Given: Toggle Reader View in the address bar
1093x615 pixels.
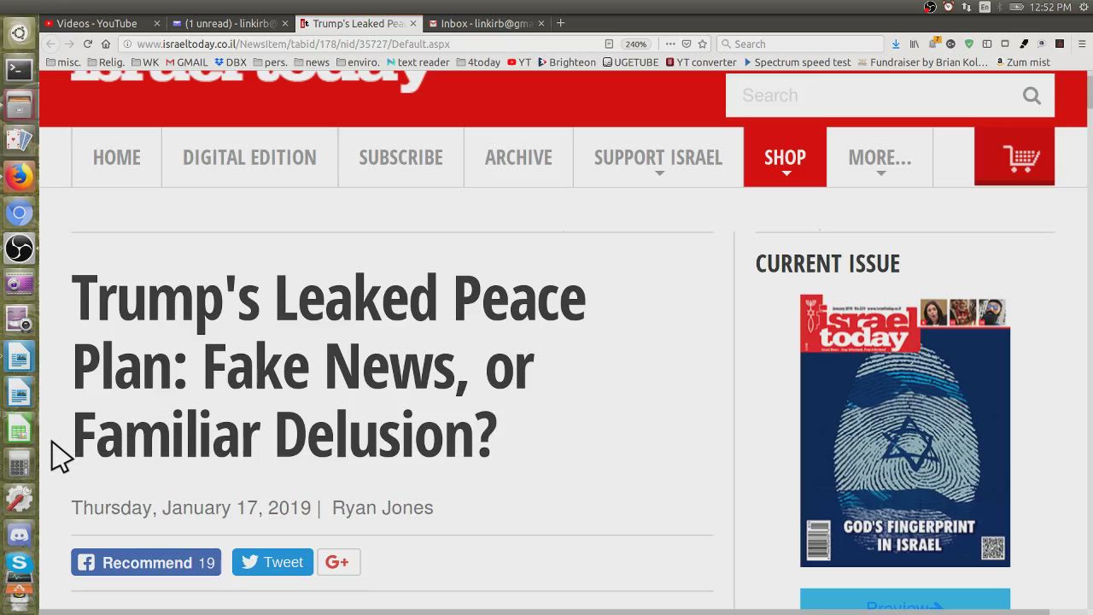Looking at the screenshot, I should pyautogui.click(x=609, y=44).
